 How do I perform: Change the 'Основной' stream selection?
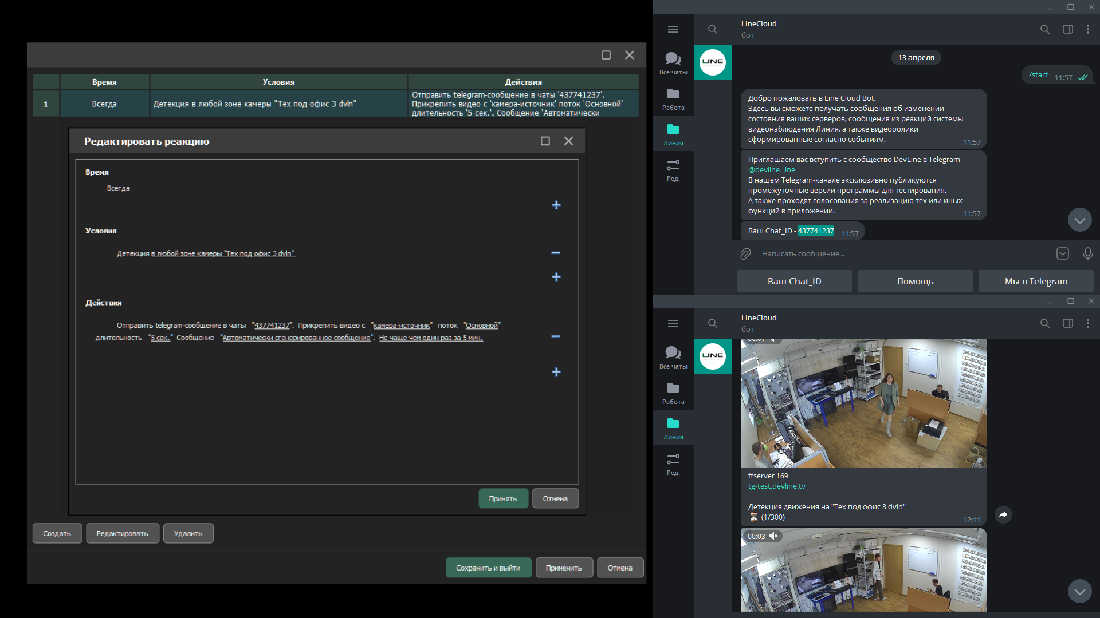click(482, 326)
